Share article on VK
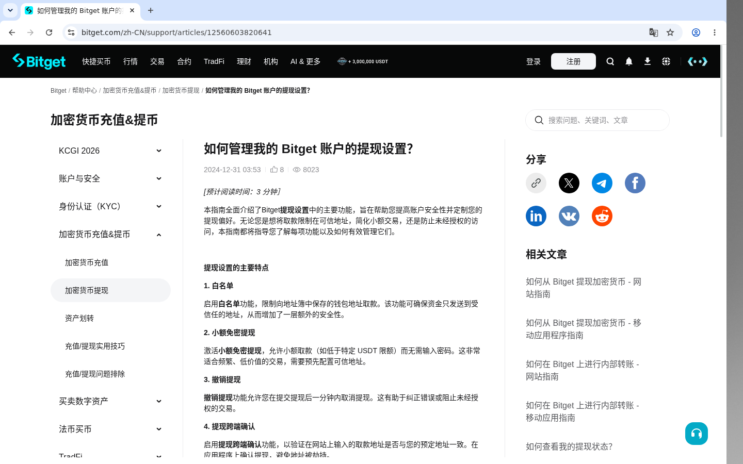 point(569,216)
